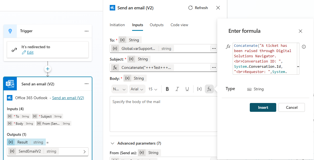Click the formula box scrollbar
This screenshot has height=160, width=314.
(x=298, y=59)
